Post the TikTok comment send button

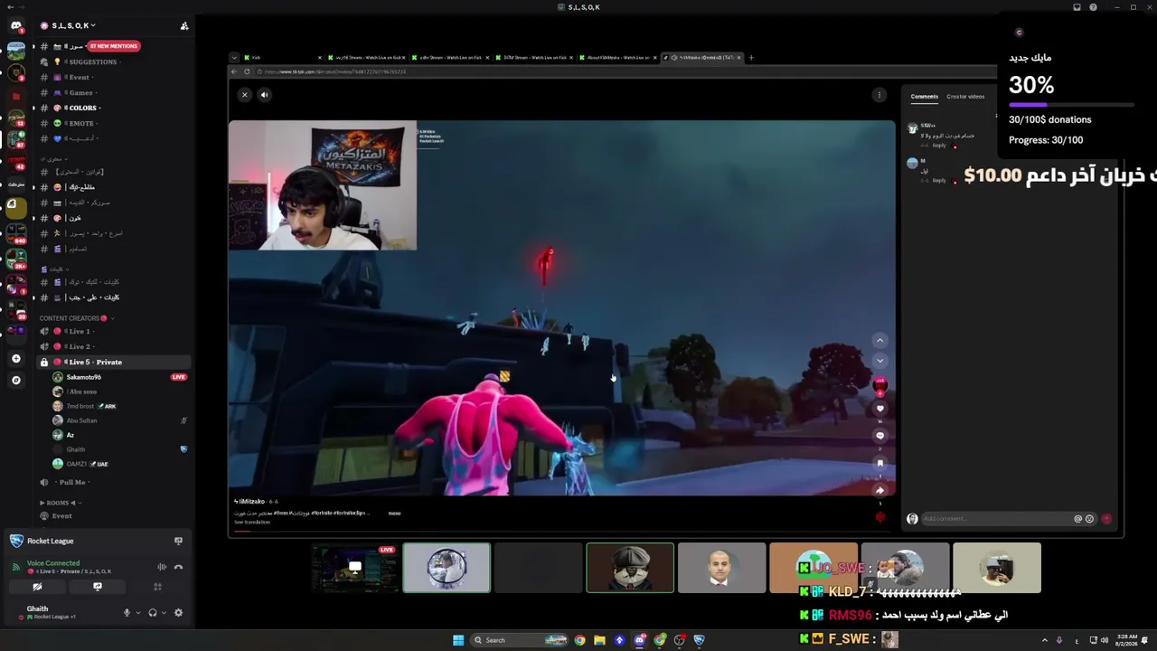click(1106, 519)
